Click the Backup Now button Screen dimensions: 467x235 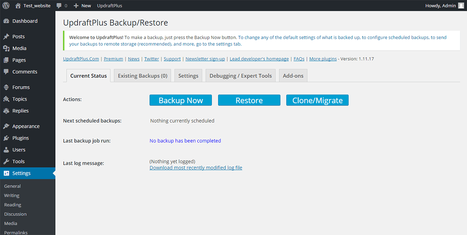(x=181, y=100)
